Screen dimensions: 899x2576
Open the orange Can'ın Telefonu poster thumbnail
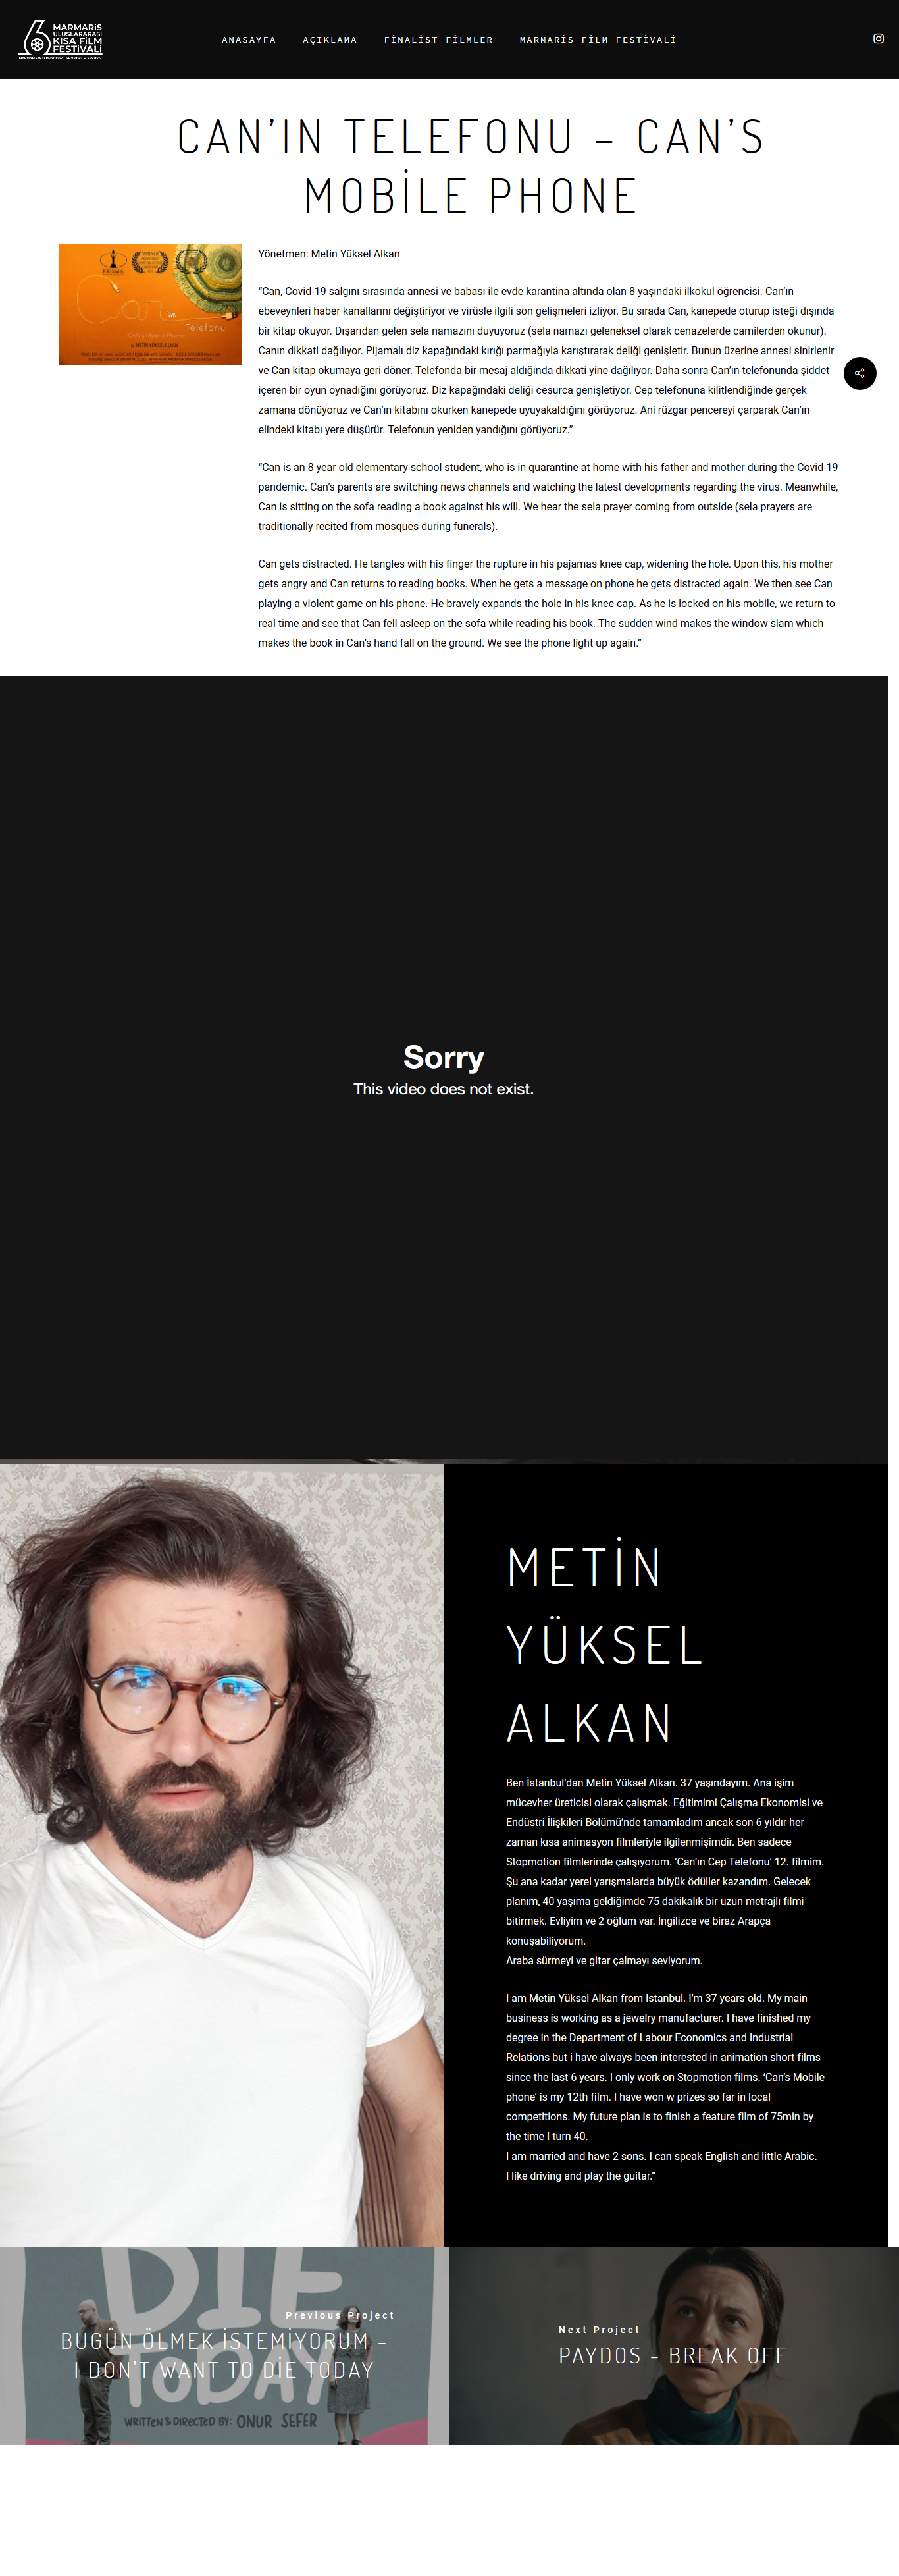150,304
